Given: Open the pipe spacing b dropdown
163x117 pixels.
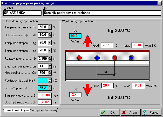Looking at the screenshot, I should (x=50, y=58).
